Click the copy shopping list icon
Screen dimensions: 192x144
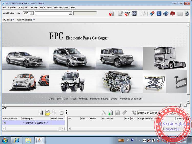(55, 112)
